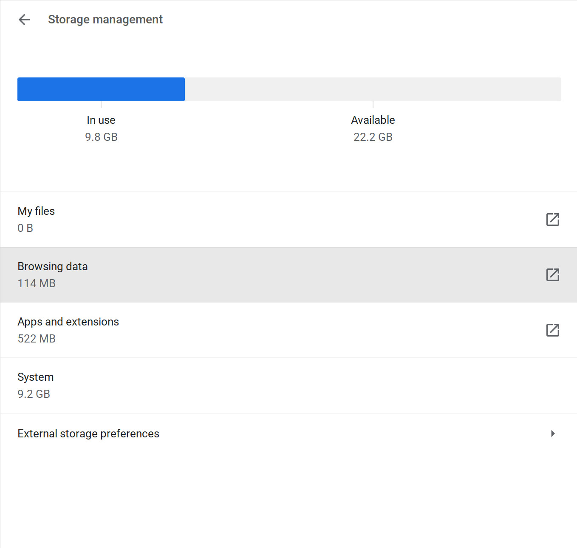Open My files external link icon
This screenshot has height=548, width=577.
coord(552,220)
